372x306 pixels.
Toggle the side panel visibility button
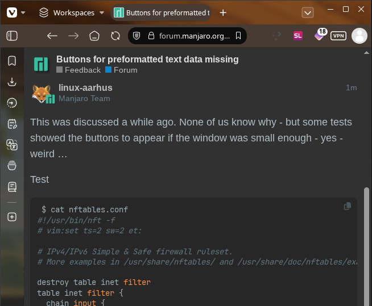[x=12, y=36]
